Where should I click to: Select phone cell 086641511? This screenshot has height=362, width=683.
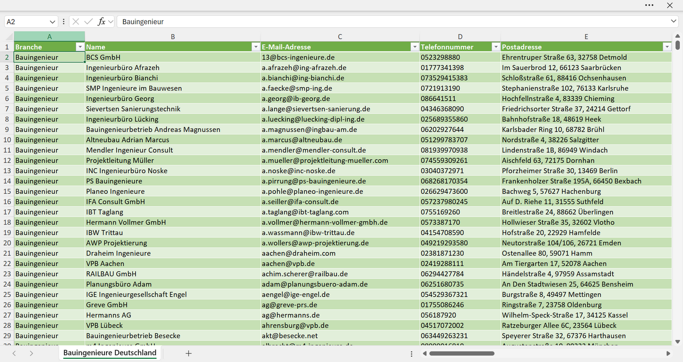pyautogui.click(x=460, y=98)
